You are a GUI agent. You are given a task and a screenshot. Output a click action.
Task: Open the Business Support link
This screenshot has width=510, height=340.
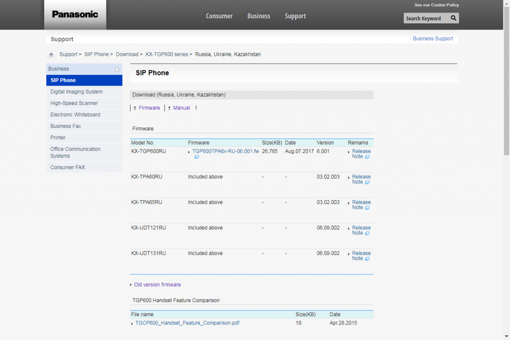click(433, 39)
